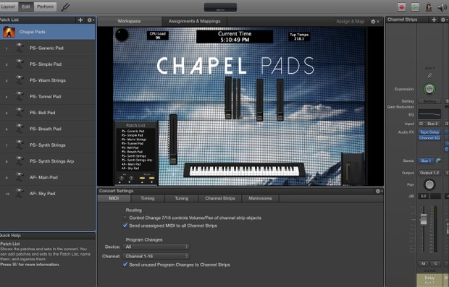The image size is (449, 287).
Task: Toggle the Tape Delay audio effect slot
Action: pos(429,132)
